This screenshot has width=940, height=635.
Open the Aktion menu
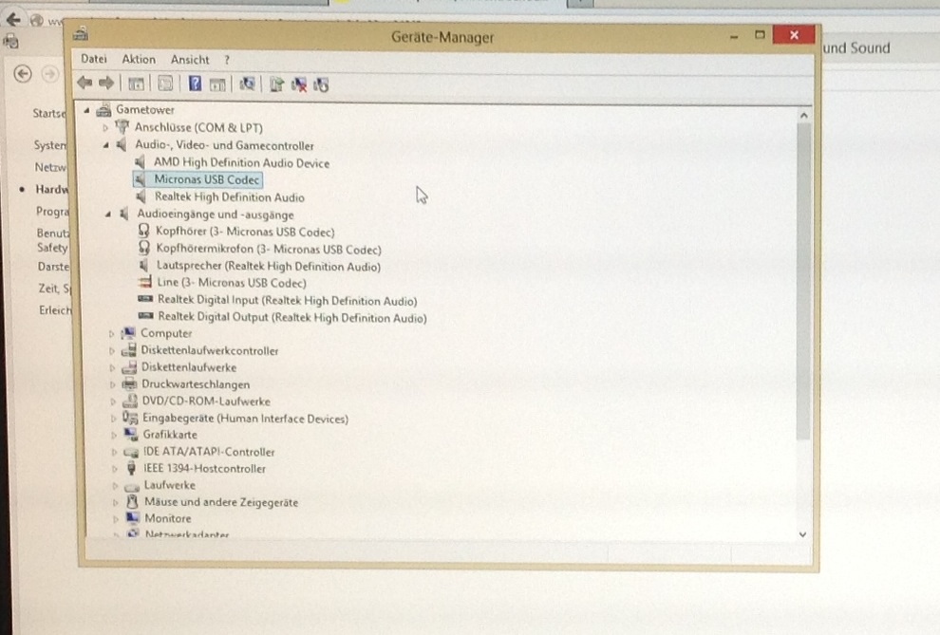[x=139, y=59]
